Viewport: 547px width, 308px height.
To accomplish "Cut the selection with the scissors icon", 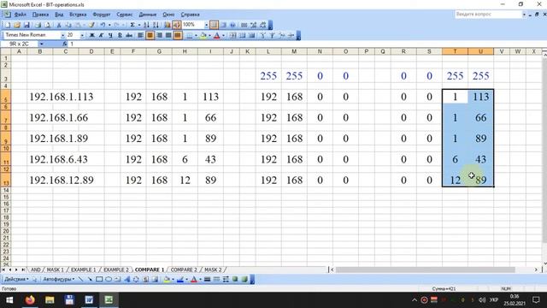I will click(59, 25).
